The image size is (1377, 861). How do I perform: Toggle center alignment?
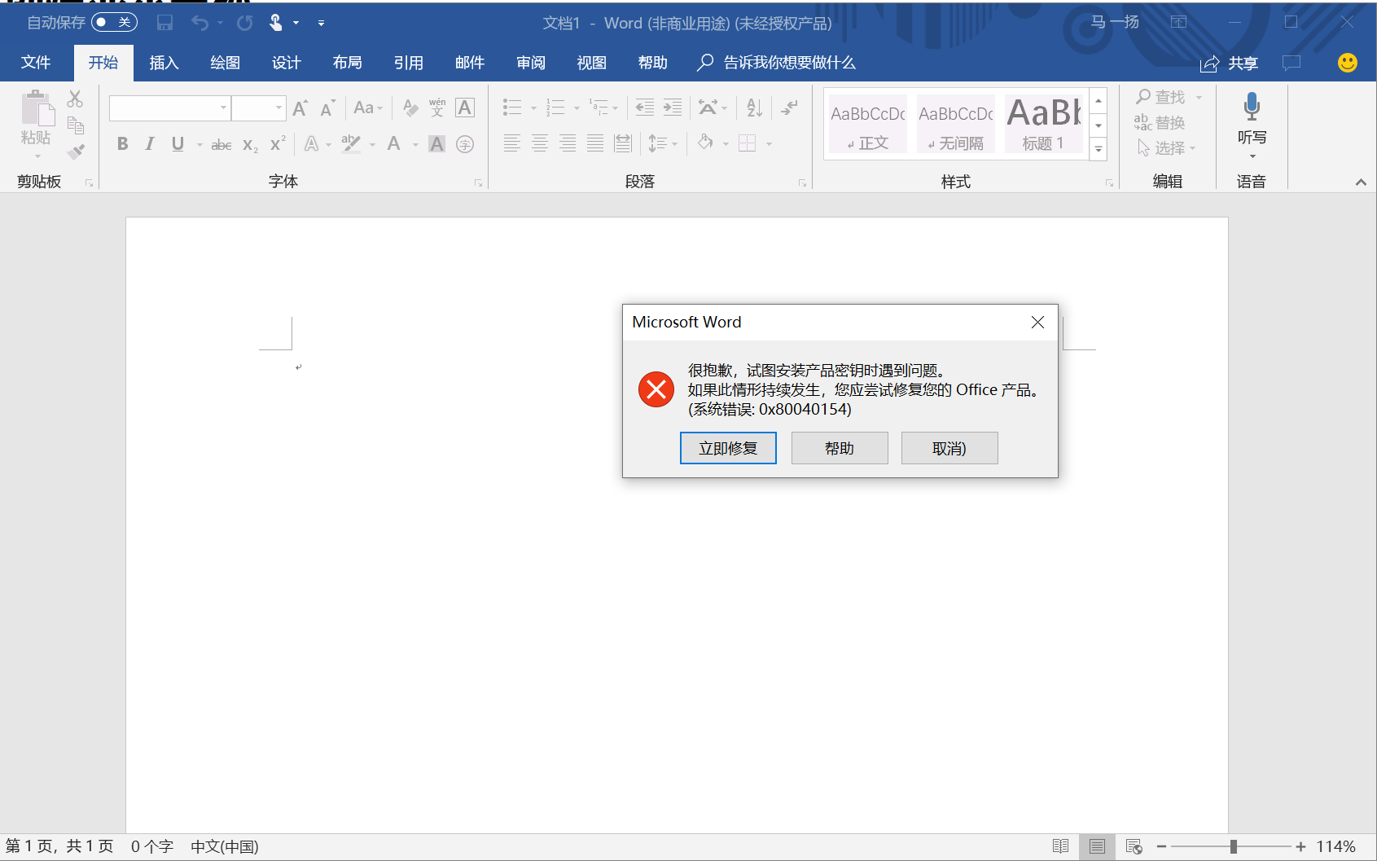click(540, 144)
